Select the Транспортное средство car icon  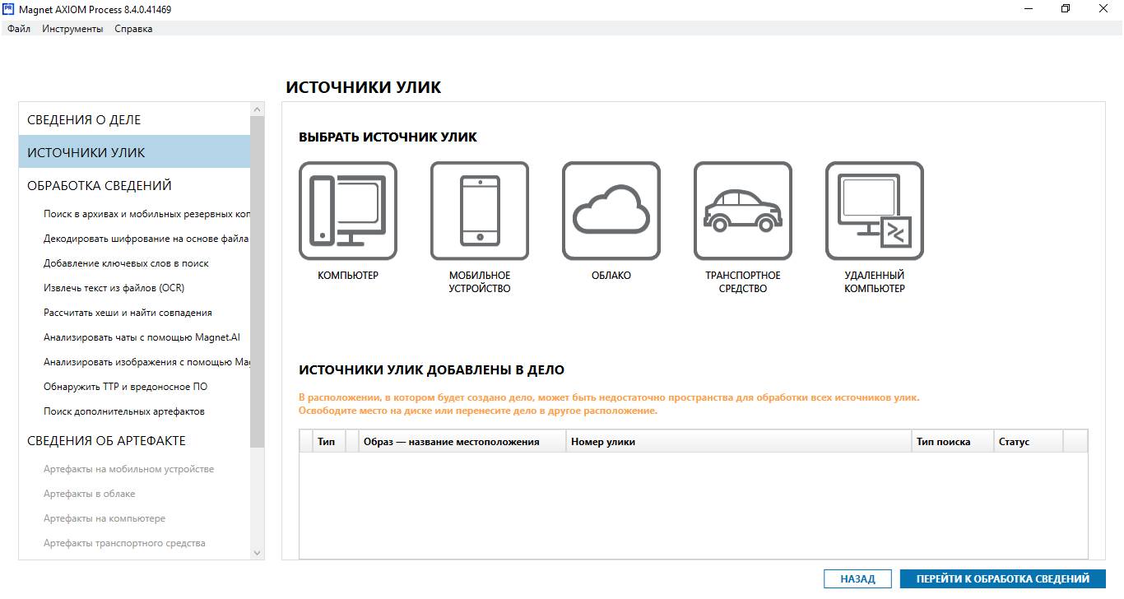tap(743, 211)
